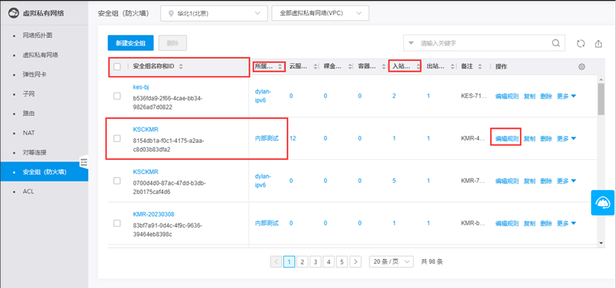616x288 pixels.
Task: Click the export/upload icon beside refresh
Action: [598, 43]
